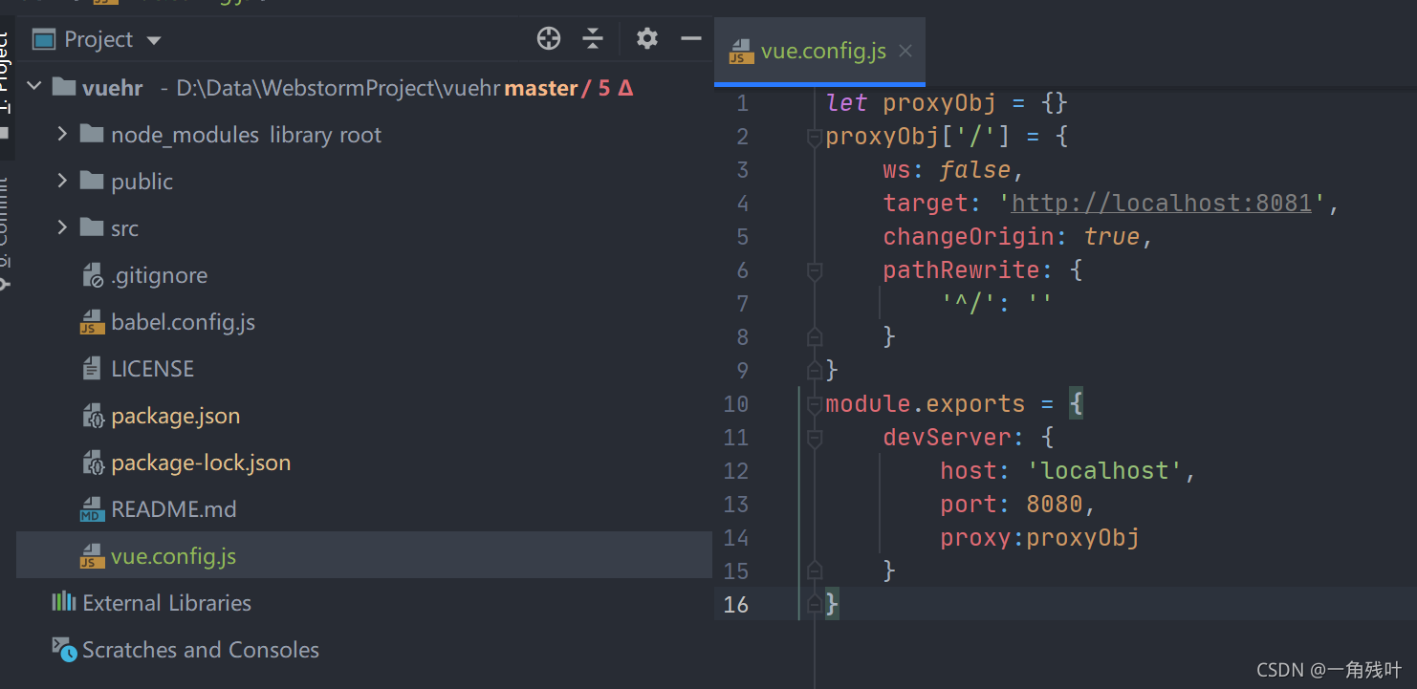Viewport: 1417px width, 689px height.
Task: Click the package-lock.json file icon
Action: [x=93, y=463]
